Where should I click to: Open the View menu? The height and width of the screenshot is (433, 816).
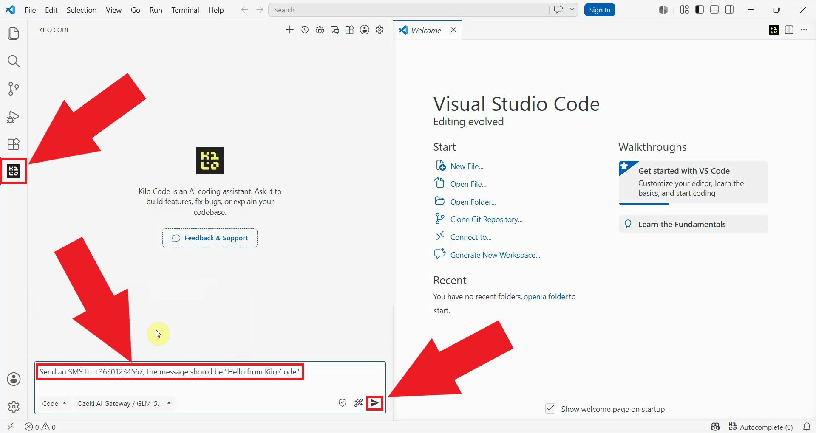113,10
